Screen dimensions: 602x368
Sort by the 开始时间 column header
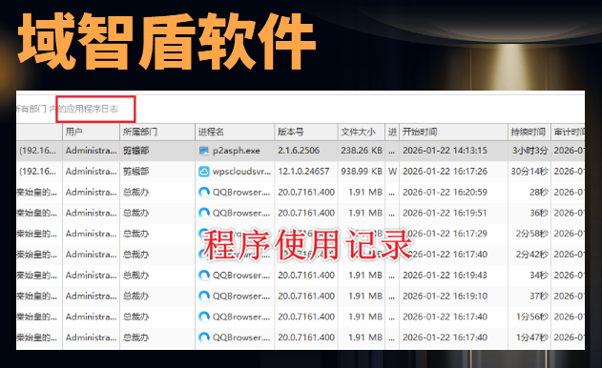(x=454, y=132)
